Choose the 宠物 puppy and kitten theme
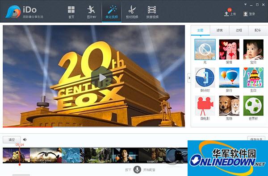This screenshot has width=268, height=176. [x=229, y=106]
